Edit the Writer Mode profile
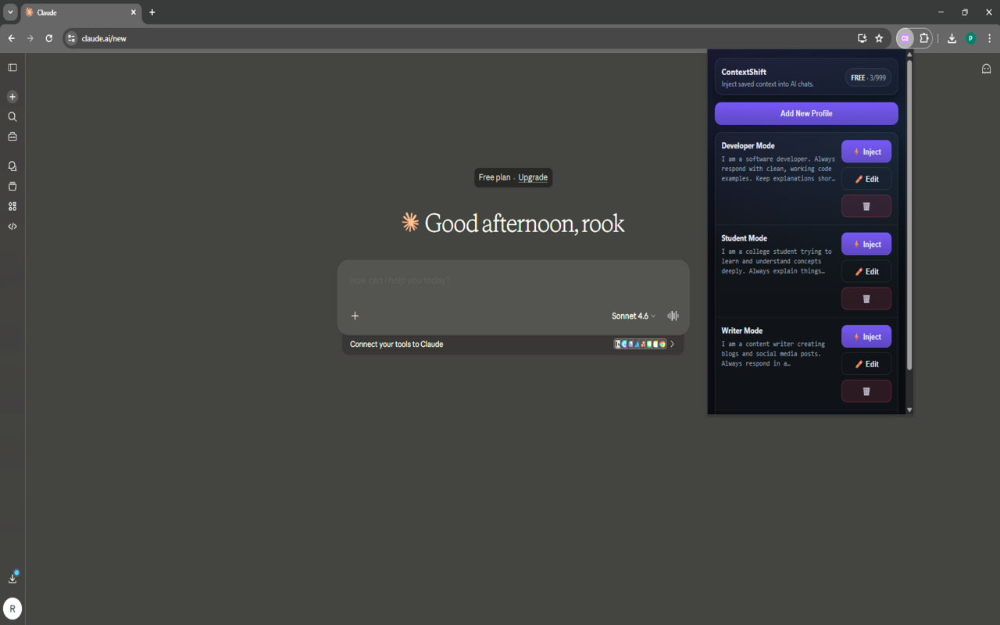 866,364
